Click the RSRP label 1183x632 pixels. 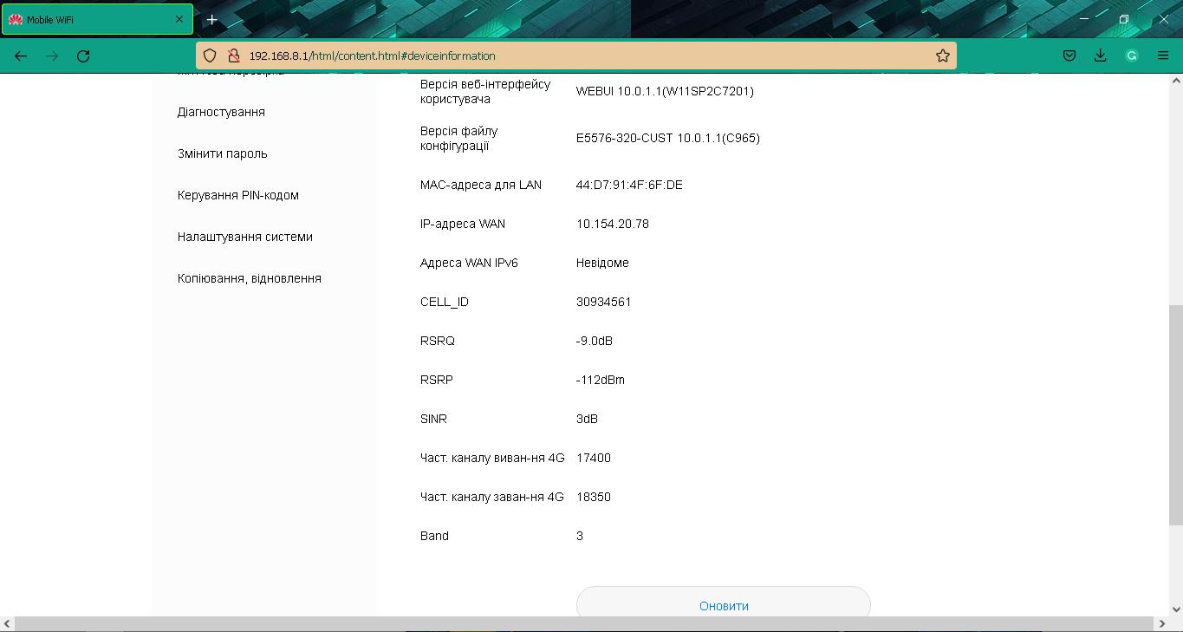437,380
